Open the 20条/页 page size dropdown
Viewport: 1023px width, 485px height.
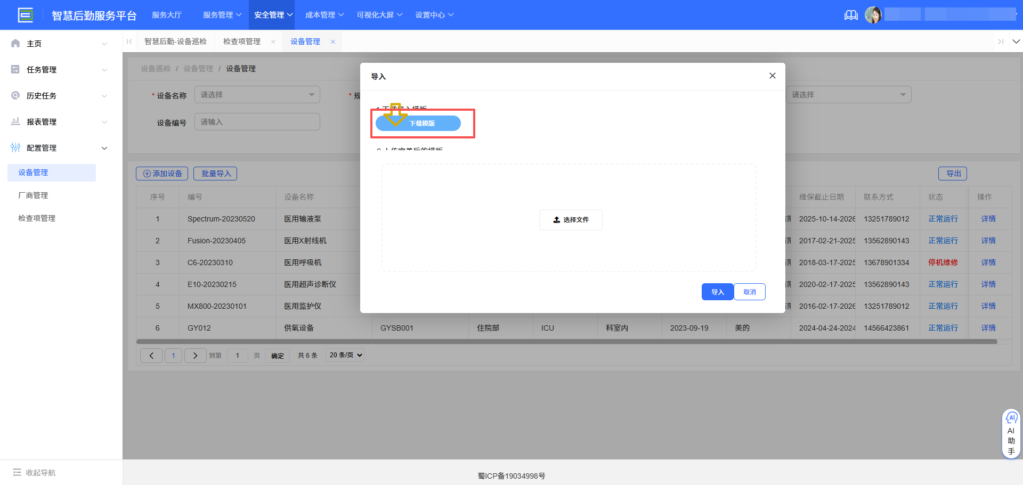(x=344, y=355)
